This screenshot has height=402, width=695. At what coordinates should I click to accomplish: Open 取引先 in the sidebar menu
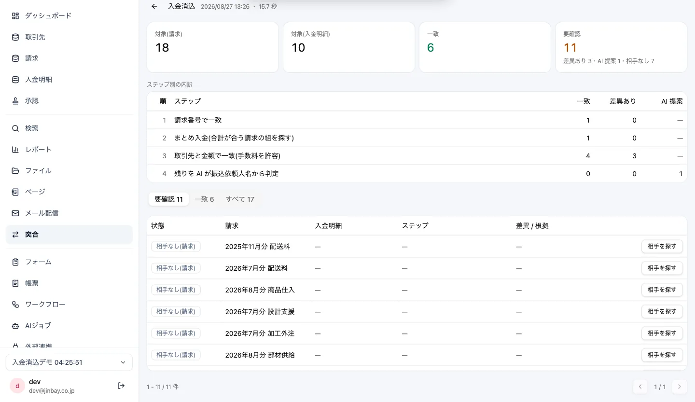coord(69,37)
